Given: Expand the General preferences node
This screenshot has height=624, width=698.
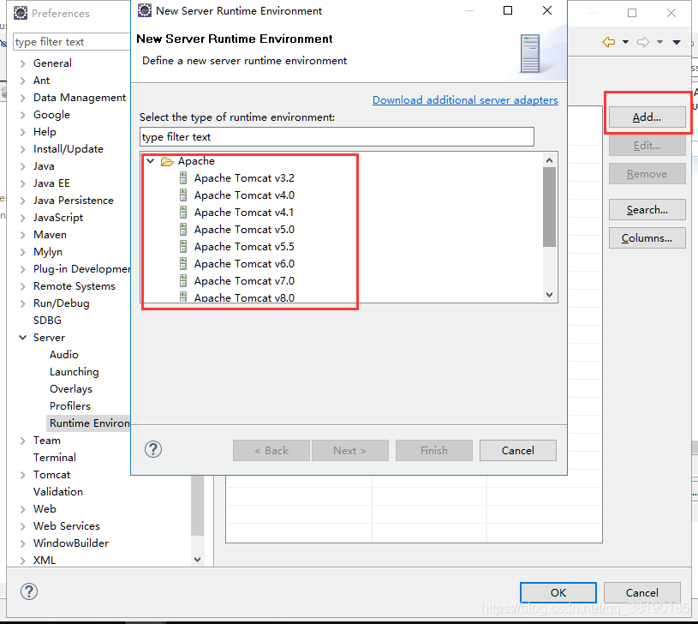Looking at the screenshot, I should tap(23, 63).
